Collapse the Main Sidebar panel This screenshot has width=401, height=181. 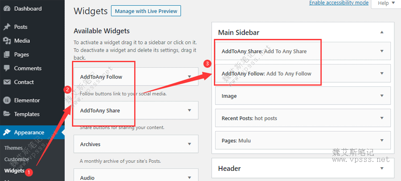(x=382, y=32)
